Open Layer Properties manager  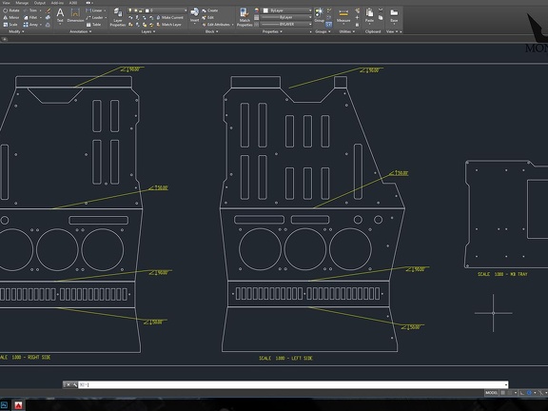coord(118,17)
